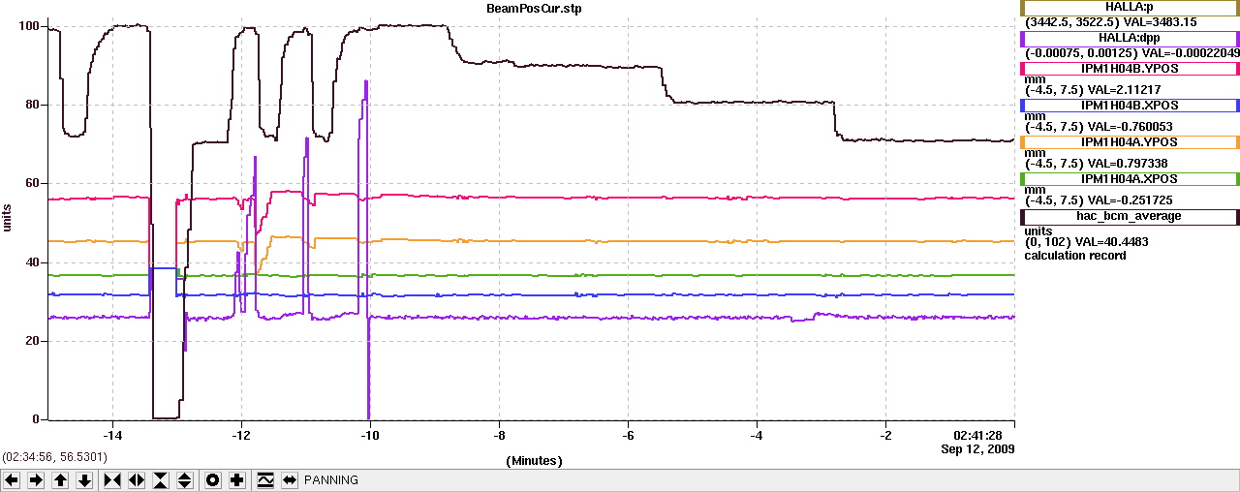Viewport: 1240px width, 492px height.
Task: Pan the plot down with the down arrow
Action: [84, 480]
